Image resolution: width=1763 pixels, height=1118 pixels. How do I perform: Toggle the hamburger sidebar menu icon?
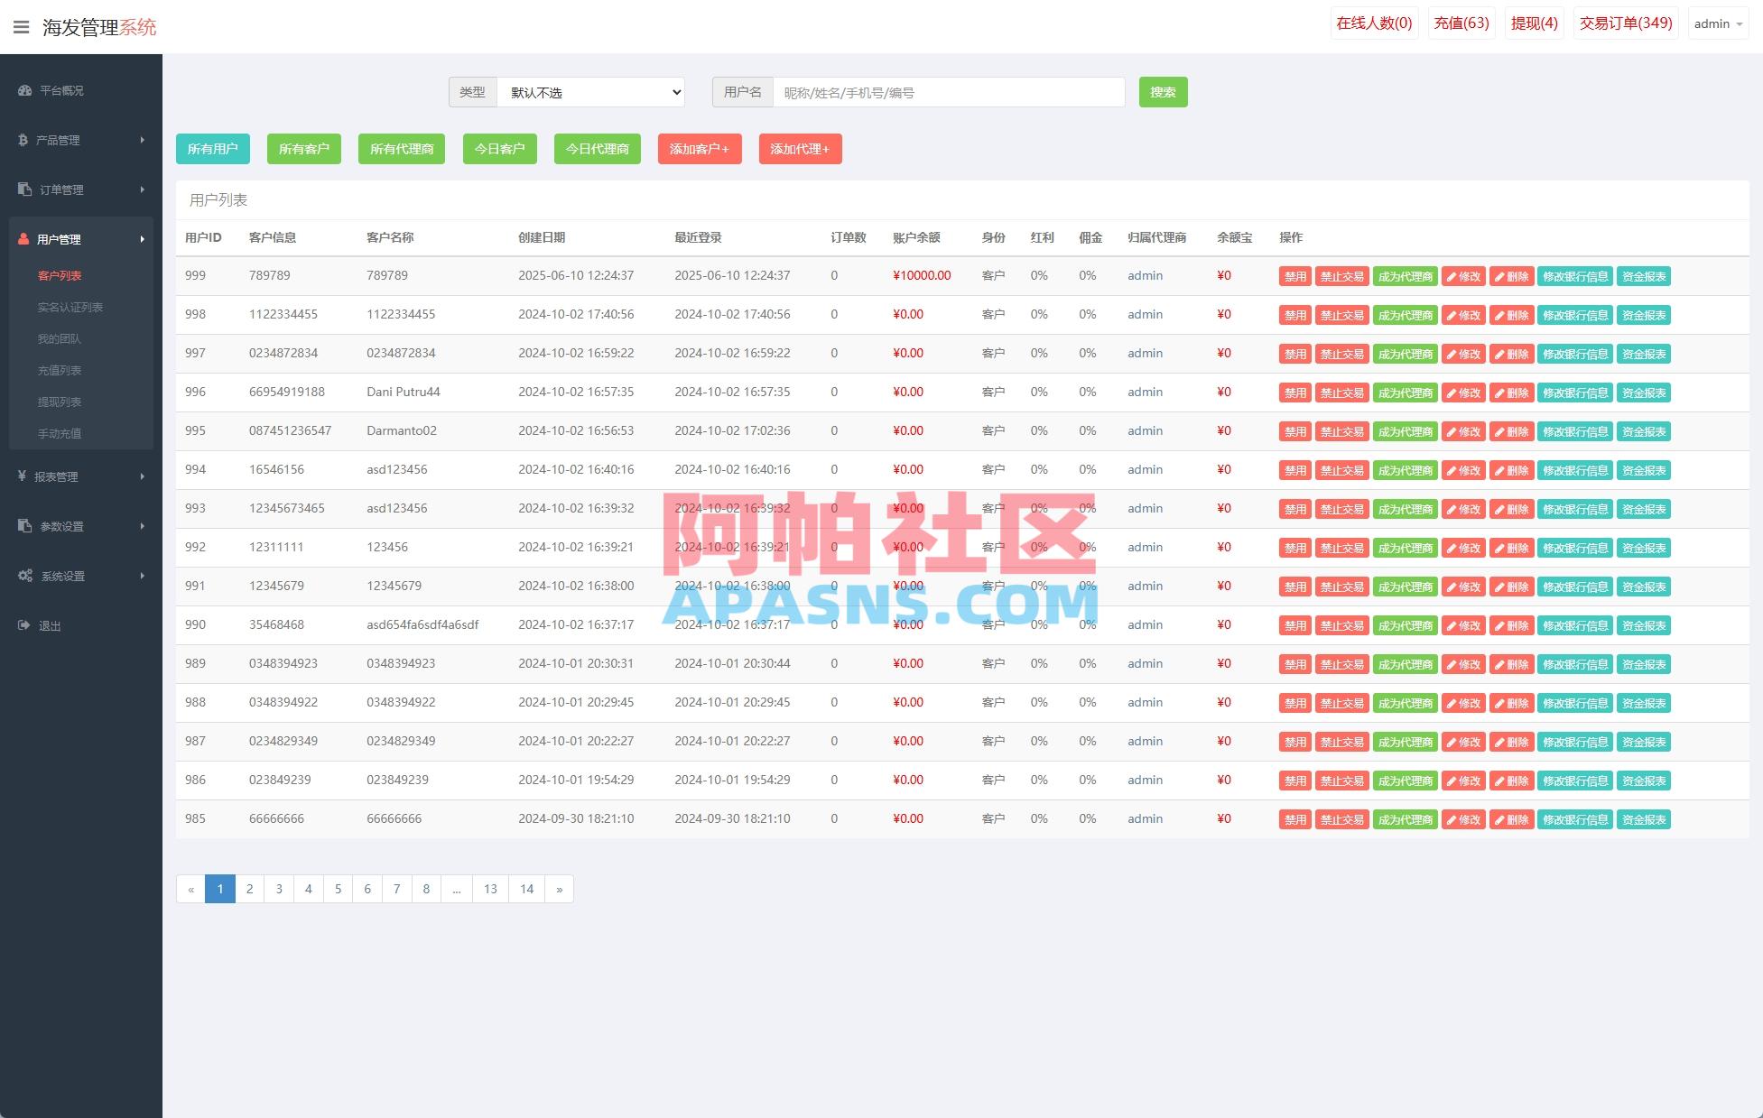22,27
